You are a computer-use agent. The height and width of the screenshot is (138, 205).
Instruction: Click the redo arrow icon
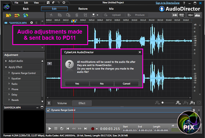tap(59, 3)
